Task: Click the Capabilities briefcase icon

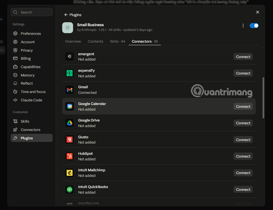Action: tap(15, 67)
